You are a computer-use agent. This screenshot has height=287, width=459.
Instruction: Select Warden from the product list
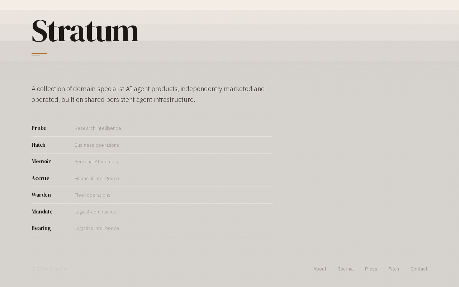point(41,195)
